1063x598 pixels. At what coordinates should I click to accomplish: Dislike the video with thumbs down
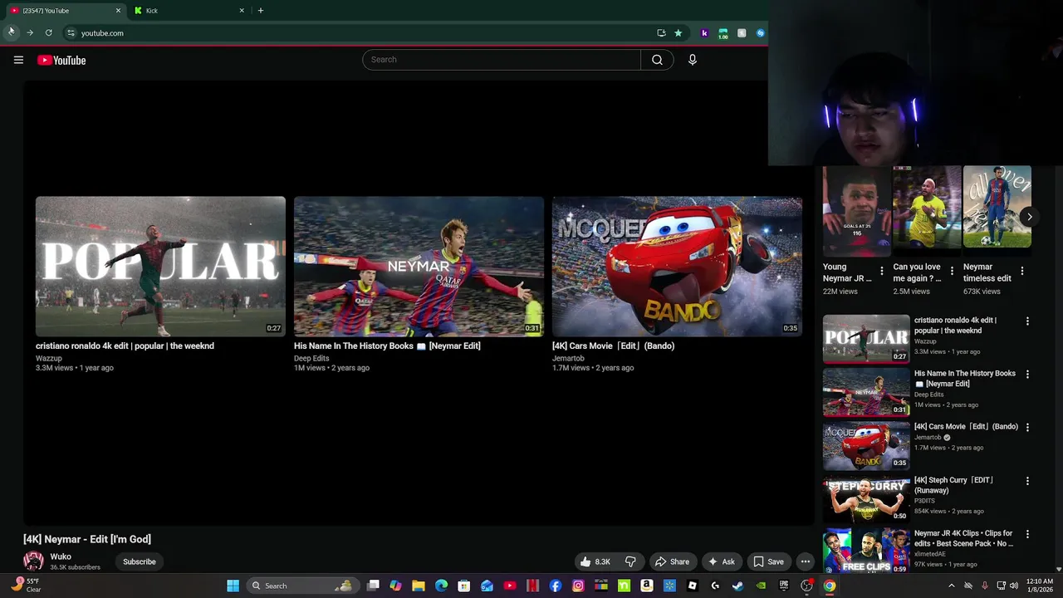[x=630, y=561]
